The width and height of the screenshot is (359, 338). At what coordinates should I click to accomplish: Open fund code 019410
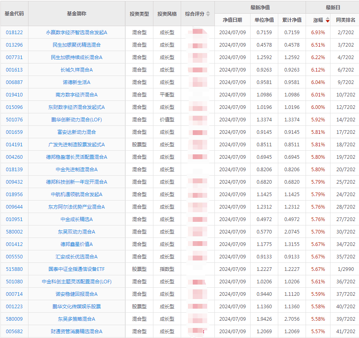14,94
